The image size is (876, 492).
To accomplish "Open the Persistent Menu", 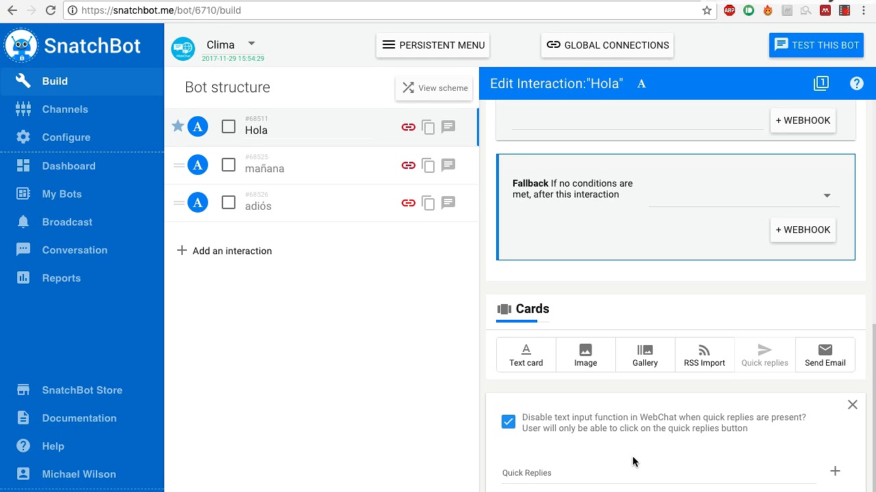I will point(433,45).
